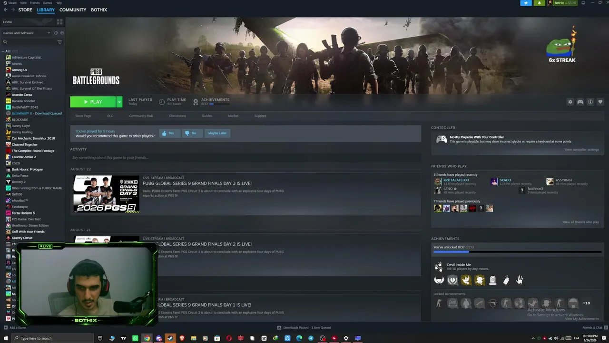Open the Friends menu
Viewport: 609px width, 343px height.
(35, 3)
